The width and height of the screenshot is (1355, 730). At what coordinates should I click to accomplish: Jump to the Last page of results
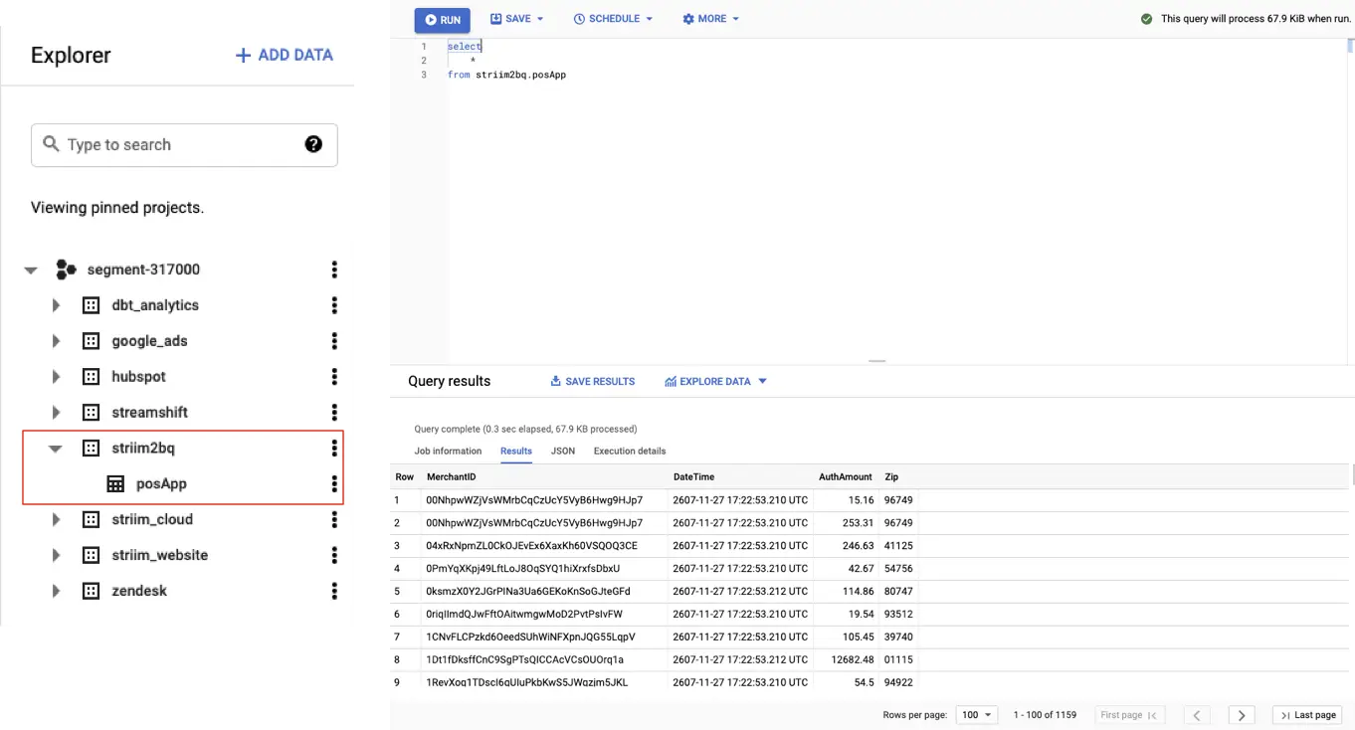(1307, 715)
